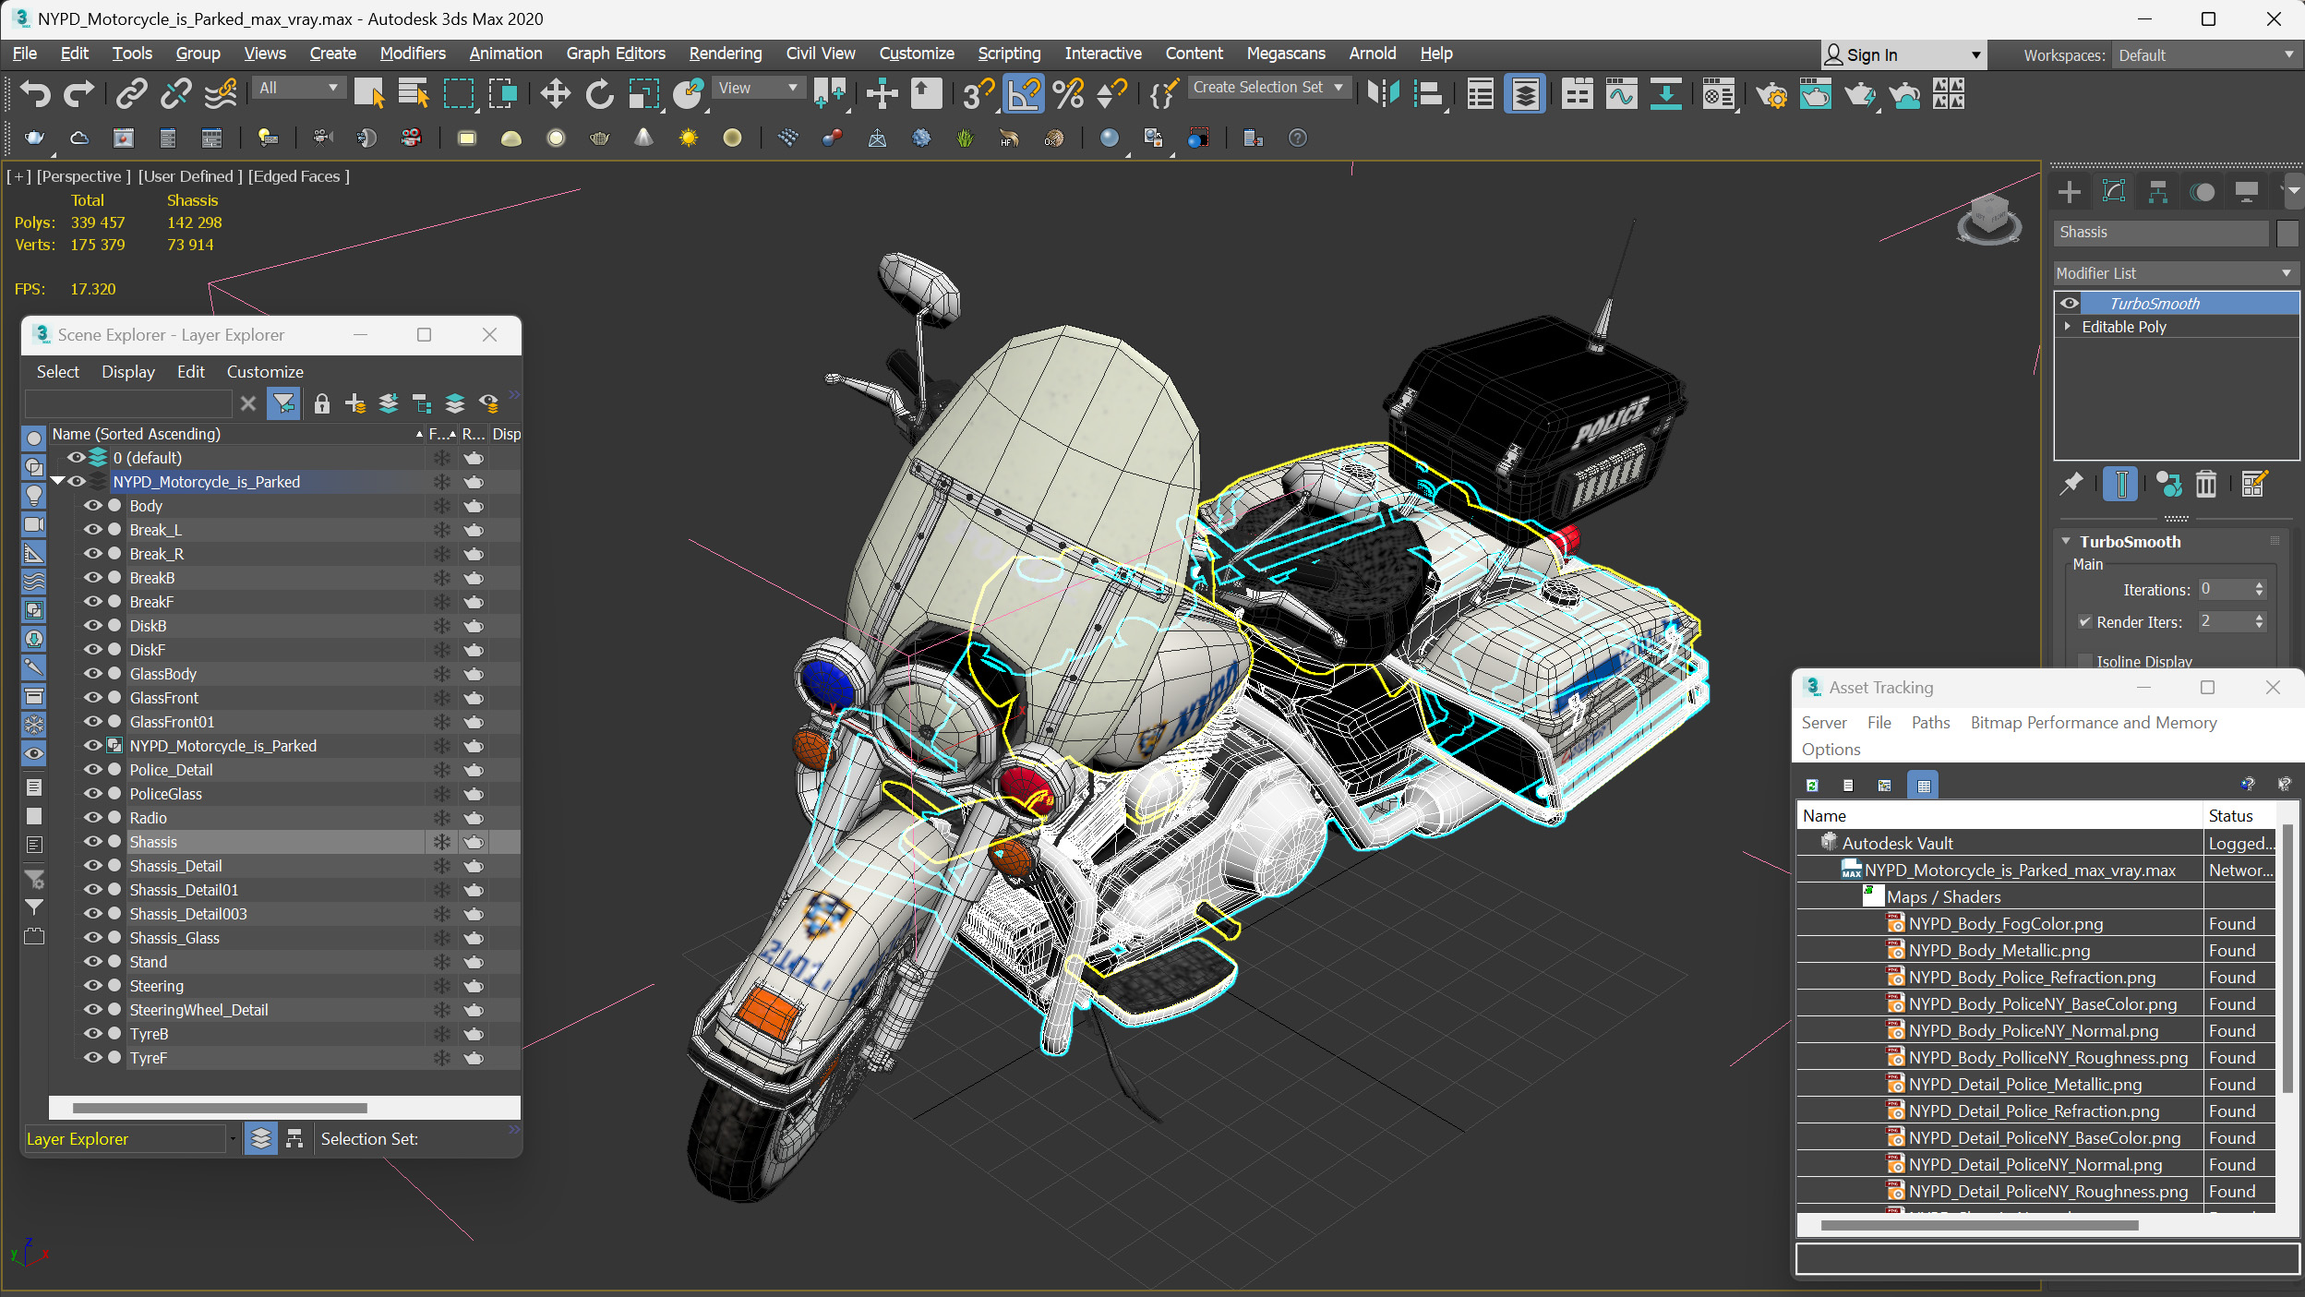Screen dimensions: 2305x1297
Task: Open the Modify command panel tab
Action: click(x=2114, y=191)
